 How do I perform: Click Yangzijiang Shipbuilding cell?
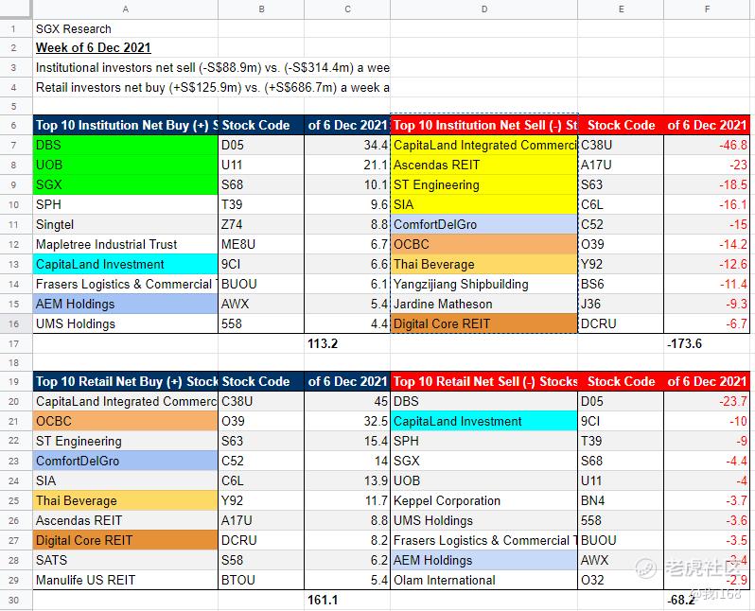point(483,284)
